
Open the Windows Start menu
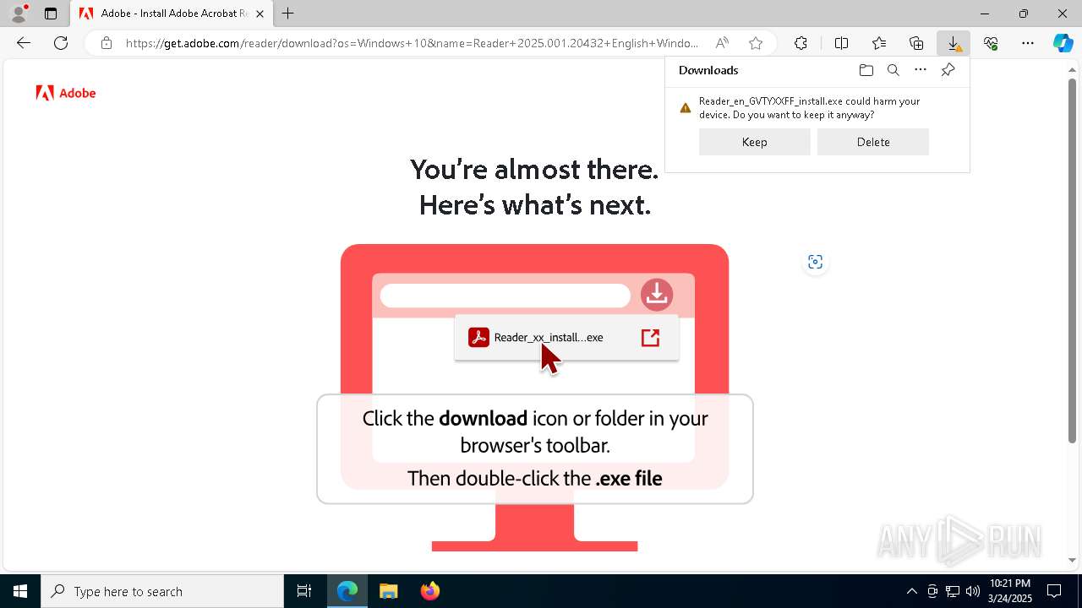(20, 591)
